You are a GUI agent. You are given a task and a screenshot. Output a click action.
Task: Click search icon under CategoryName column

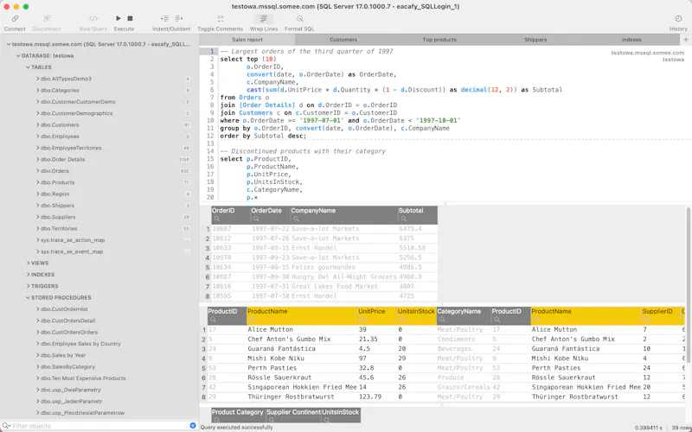coord(443,320)
